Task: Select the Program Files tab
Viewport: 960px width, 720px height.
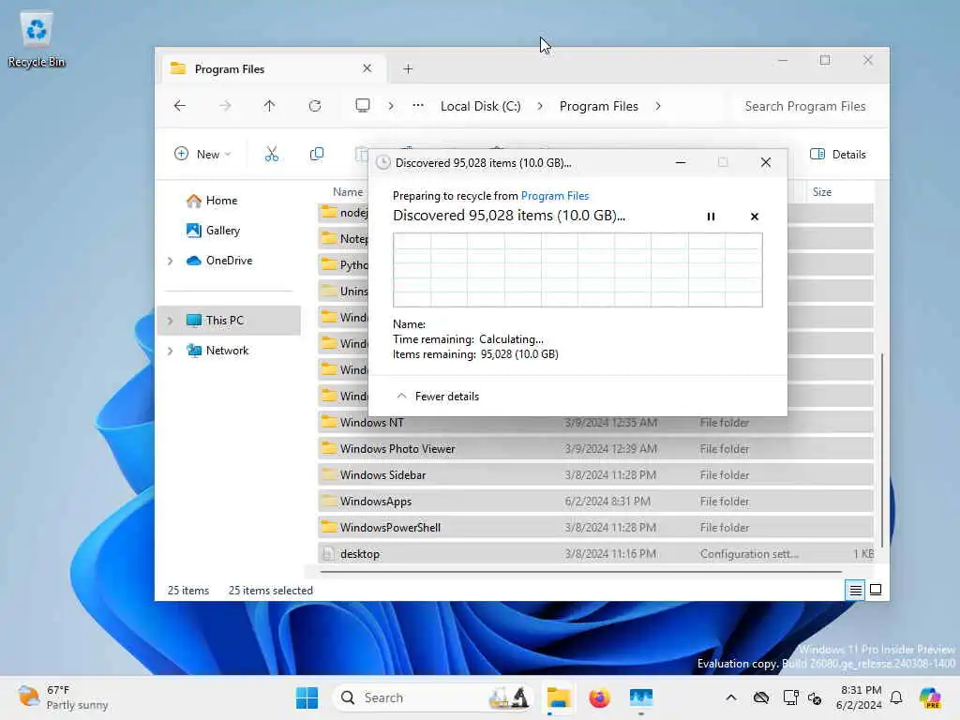Action: coord(274,68)
